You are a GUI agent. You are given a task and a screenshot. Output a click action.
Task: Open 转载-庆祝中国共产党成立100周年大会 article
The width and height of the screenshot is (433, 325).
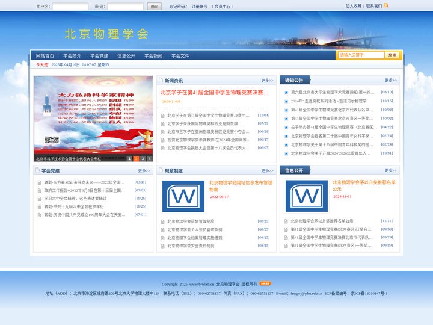point(85,215)
